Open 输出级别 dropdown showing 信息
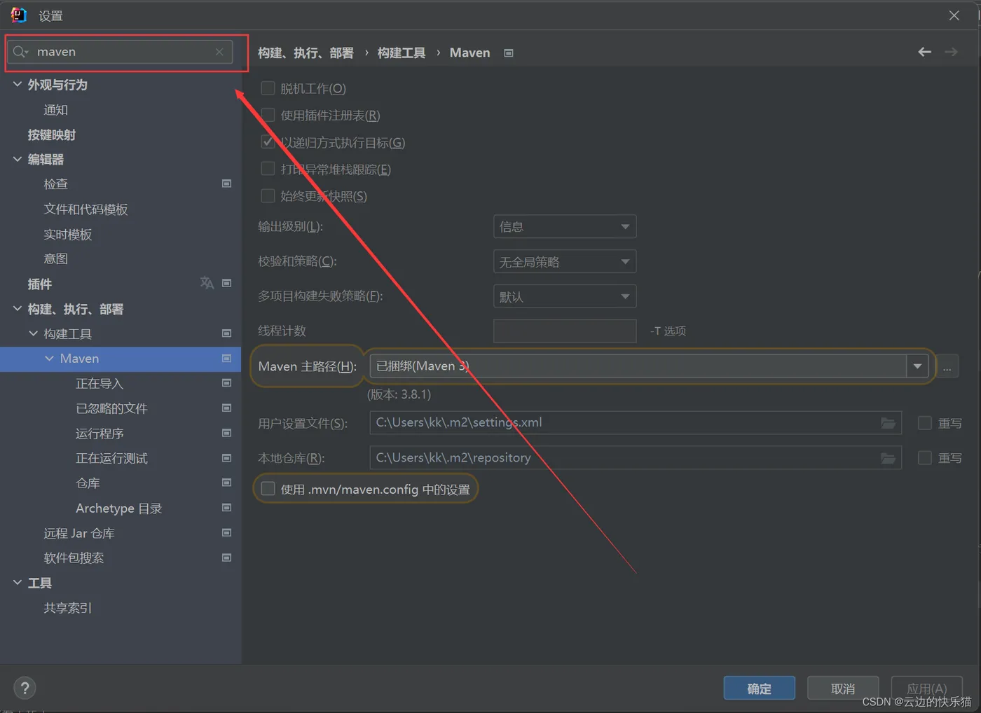The height and width of the screenshot is (713, 981). click(565, 226)
